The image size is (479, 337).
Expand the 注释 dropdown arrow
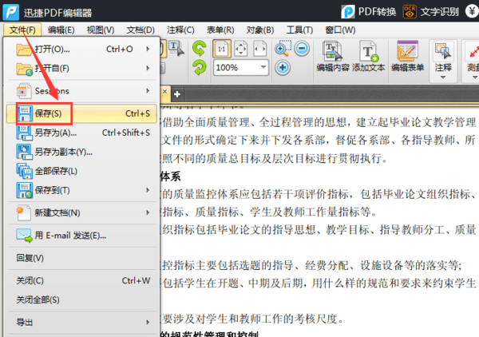[443, 77]
